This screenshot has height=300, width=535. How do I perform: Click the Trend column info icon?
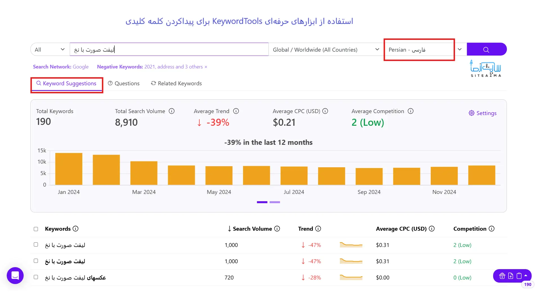pyautogui.click(x=318, y=229)
